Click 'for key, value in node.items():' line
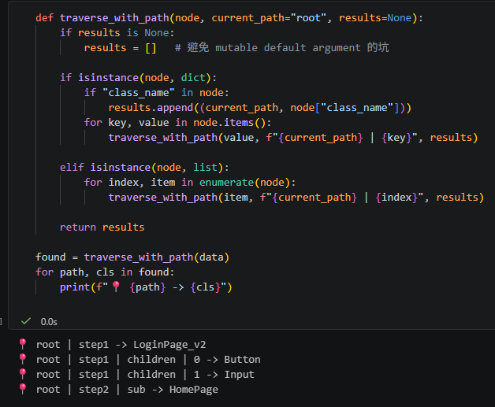Viewport: 495px width, 407px height. 177,123
